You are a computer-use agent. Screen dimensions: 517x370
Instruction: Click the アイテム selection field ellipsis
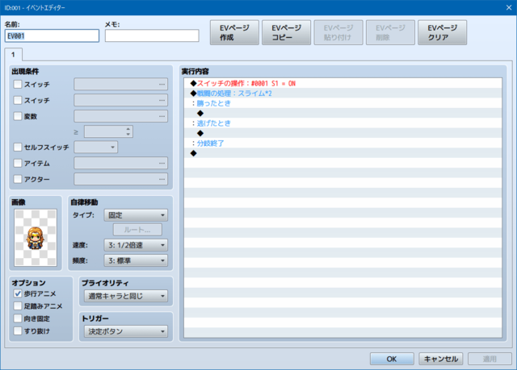coord(162,163)
